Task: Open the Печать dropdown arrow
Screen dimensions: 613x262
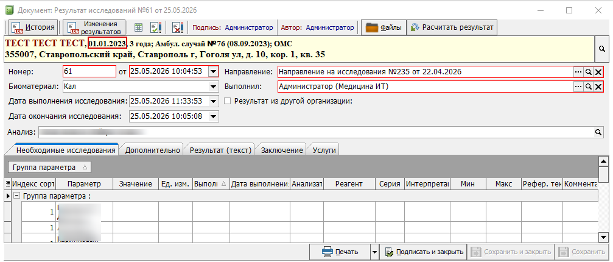Action: click(x=374, y=252)
